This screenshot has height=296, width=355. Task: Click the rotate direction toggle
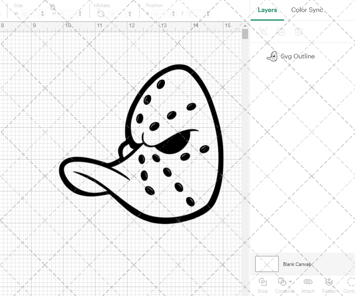pos(101,13)
